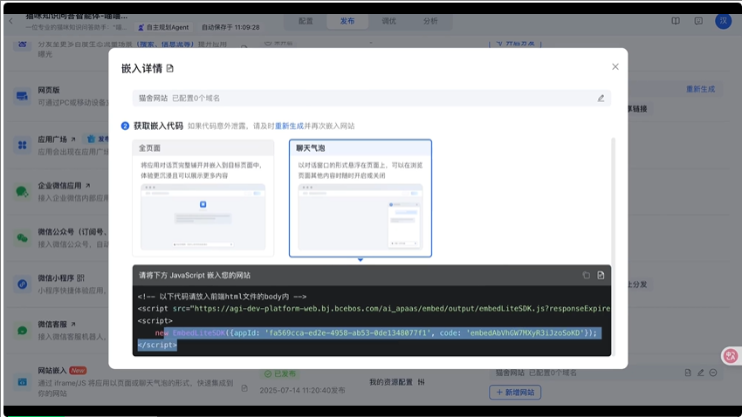Click the 自动保存于 11:09:28 status text
742x417 pixels.
(x=230, y=27)
